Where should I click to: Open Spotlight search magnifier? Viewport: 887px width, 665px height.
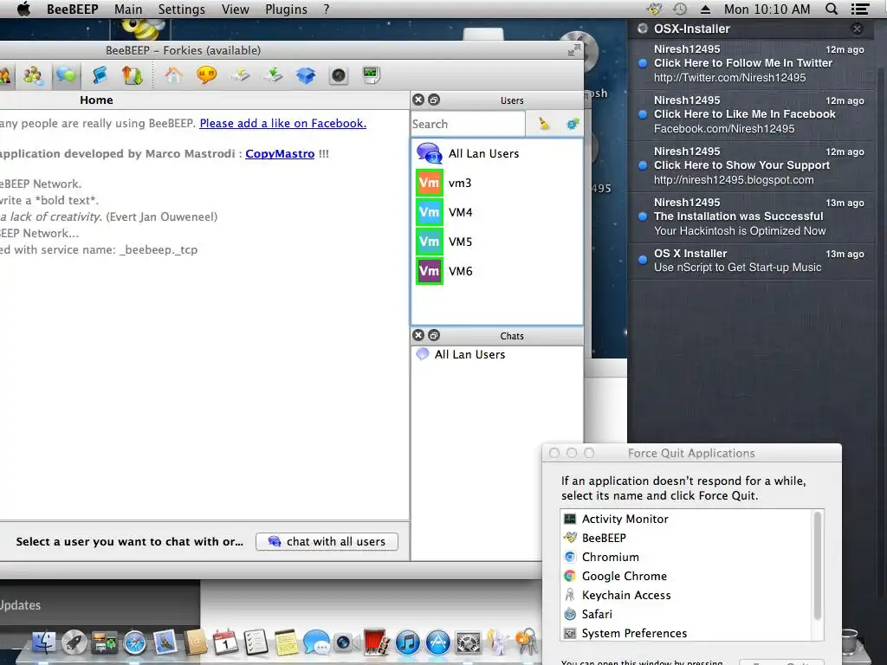(x=832, y=9)
